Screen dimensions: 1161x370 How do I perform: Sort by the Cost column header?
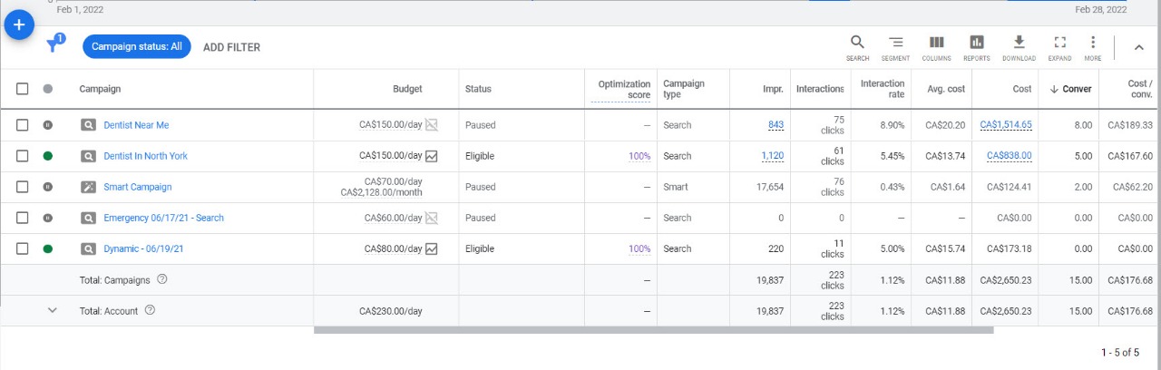1021,89
